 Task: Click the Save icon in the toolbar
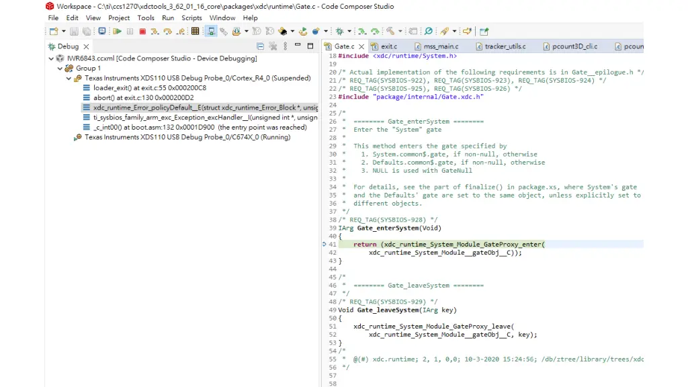(74, 31)
